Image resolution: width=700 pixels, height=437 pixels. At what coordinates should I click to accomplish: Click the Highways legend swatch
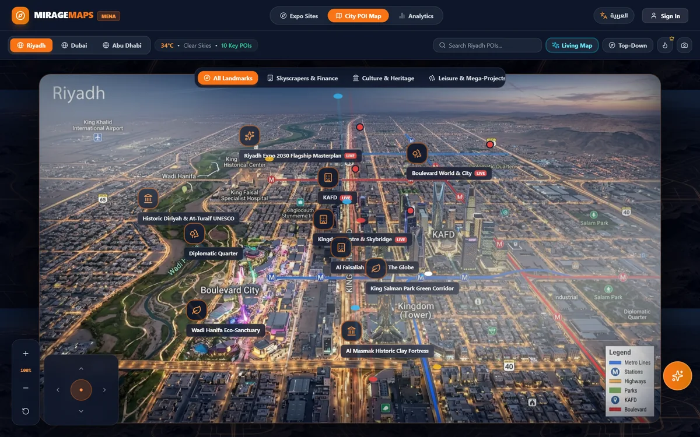pos(615,381)
